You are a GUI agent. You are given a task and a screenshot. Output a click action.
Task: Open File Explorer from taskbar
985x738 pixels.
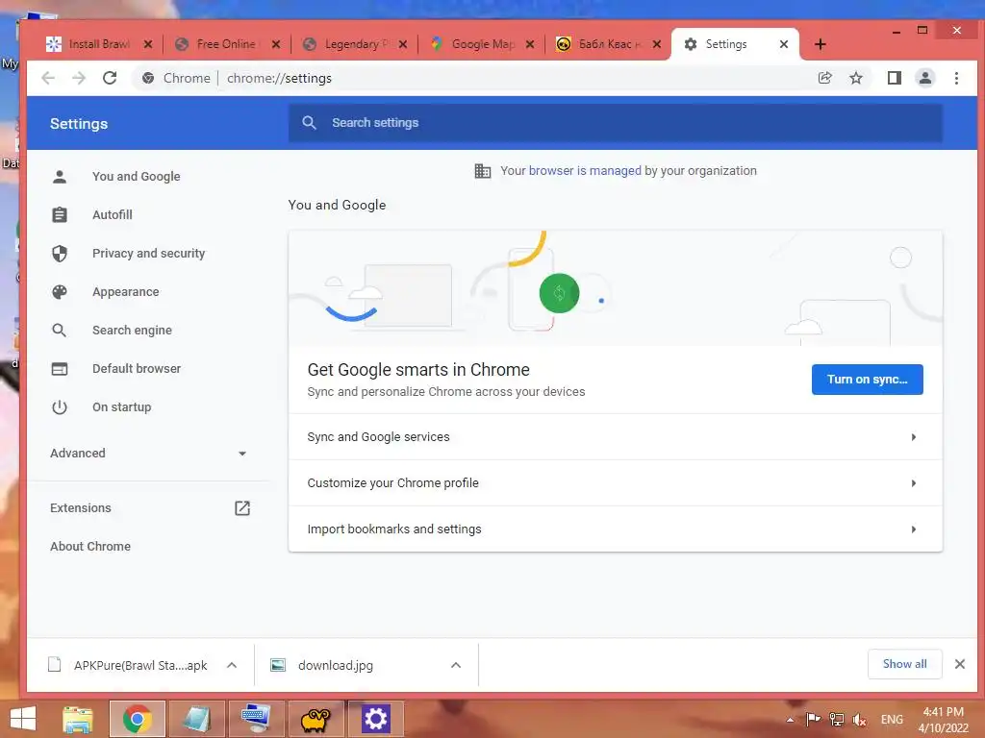pyautogui.click(x=77, y=719)
